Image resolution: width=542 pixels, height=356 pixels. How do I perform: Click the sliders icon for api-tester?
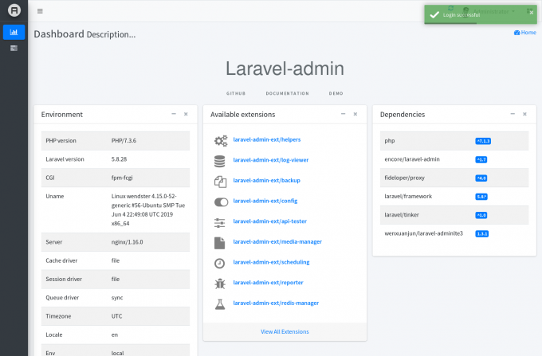219,223
